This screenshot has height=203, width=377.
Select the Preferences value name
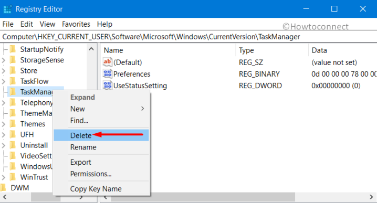[132, 74]
